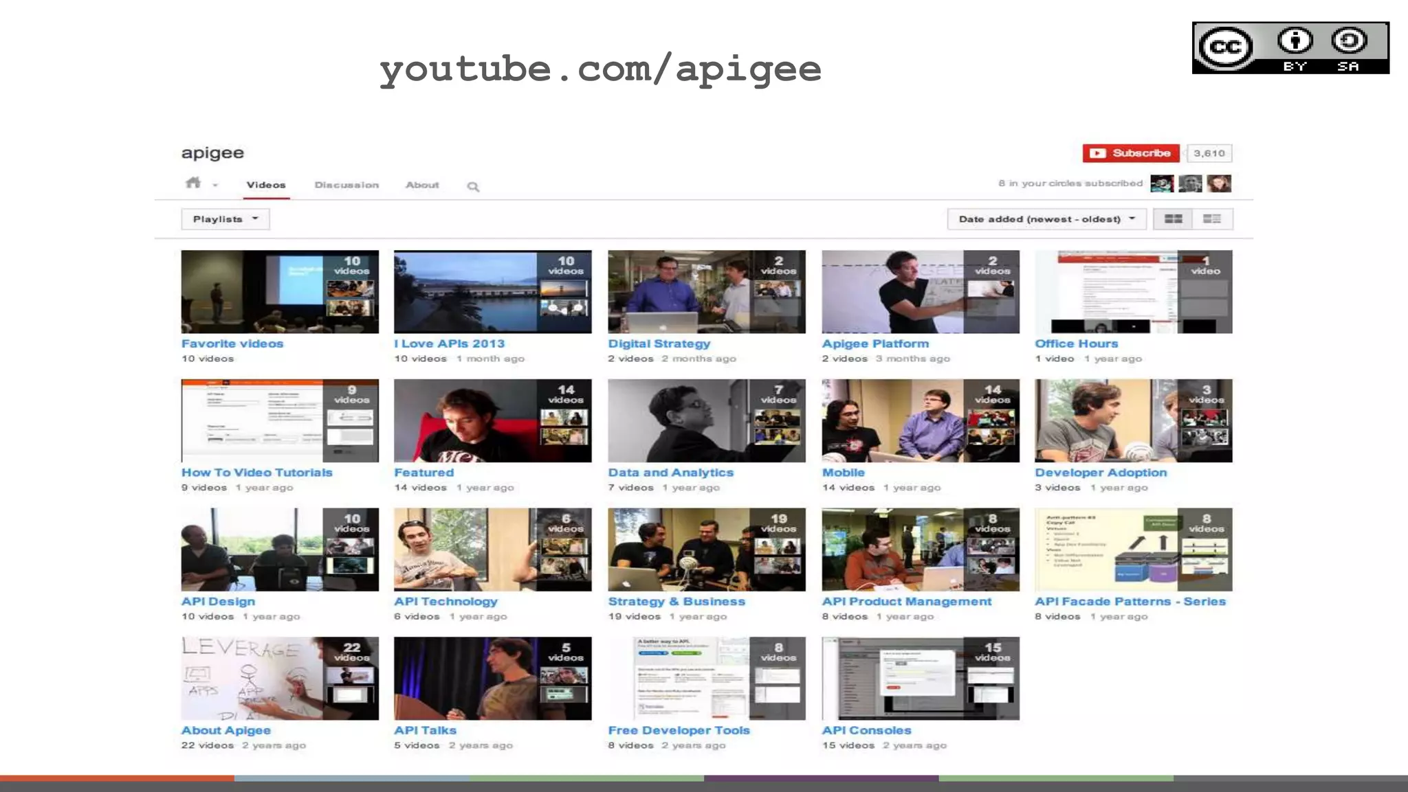Open the Mobile playlist link
1408x792 pixels.
844,473
